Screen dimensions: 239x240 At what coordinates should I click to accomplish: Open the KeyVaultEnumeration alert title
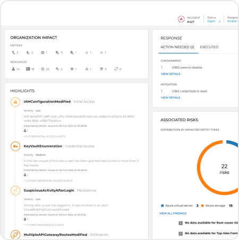(43, 146)
